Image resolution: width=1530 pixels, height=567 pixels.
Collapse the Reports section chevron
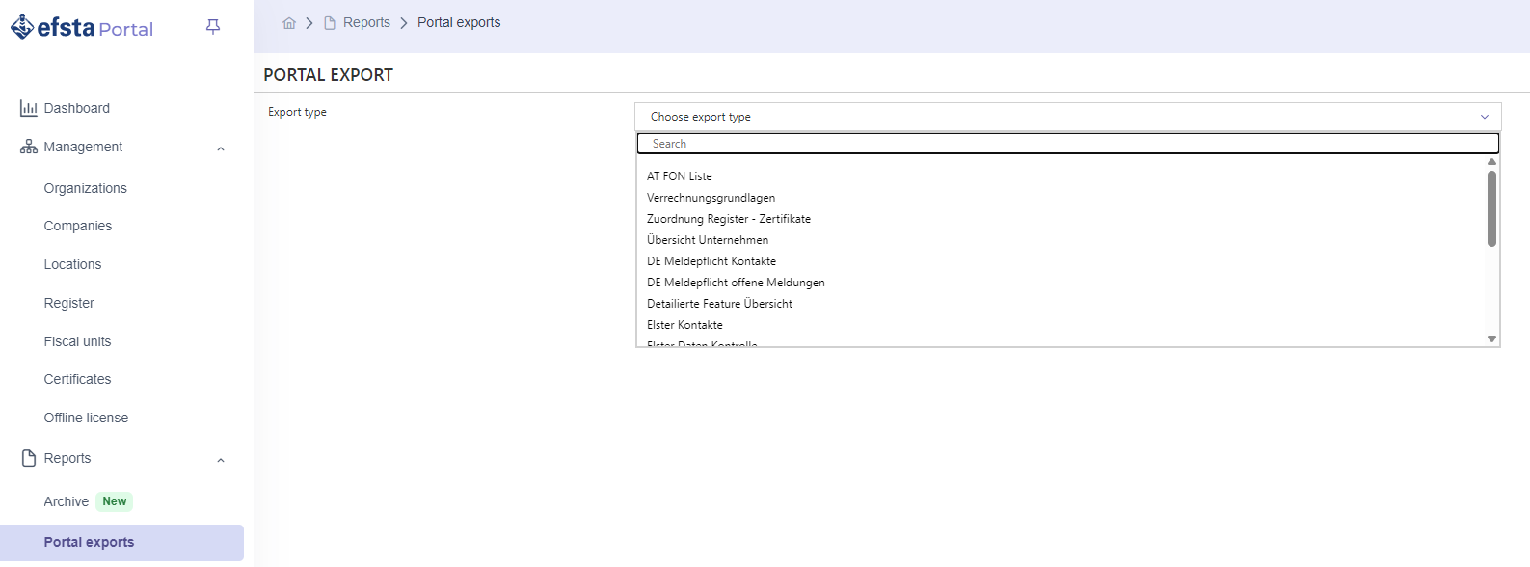pyautogui.click(x=221, y=460)
